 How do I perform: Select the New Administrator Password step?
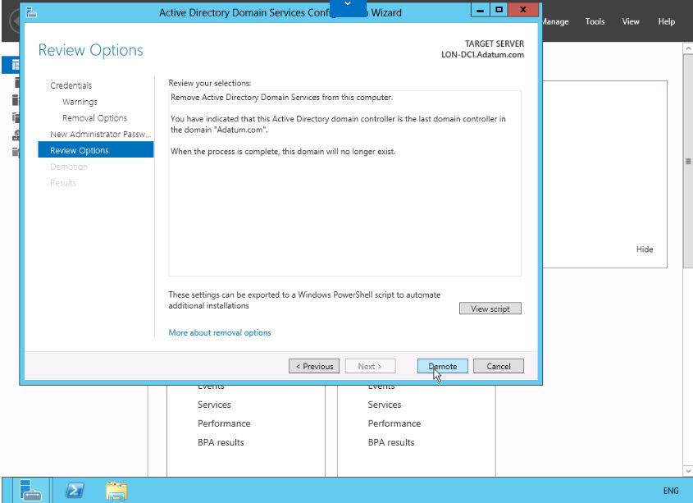coord(96,135)
